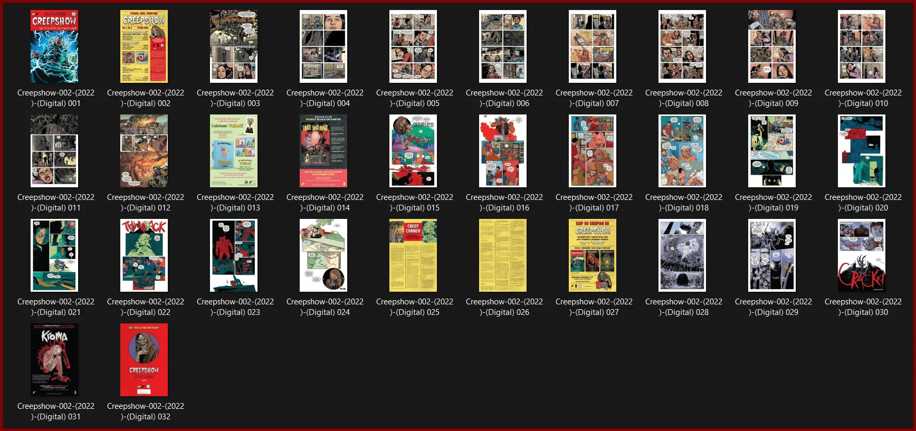This screenshot has height=431, width=916.
Task: Click file name ending in Digital 019
Action: (x=774, y=203)
